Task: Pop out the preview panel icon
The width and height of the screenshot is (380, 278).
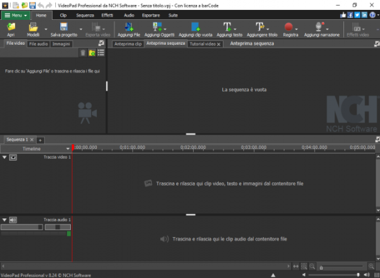Action: coord(377,43)
